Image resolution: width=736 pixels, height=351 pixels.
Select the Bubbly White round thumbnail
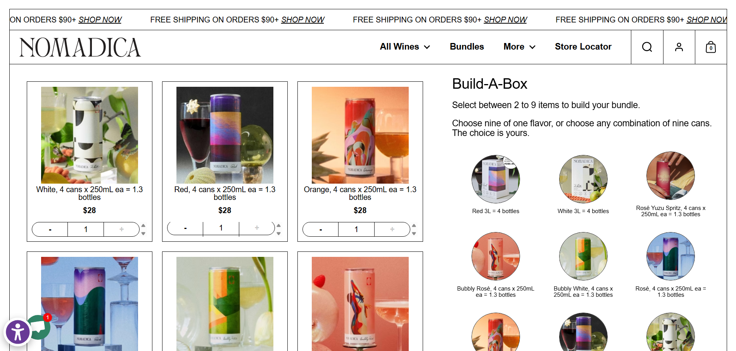[x=583, y=256]
